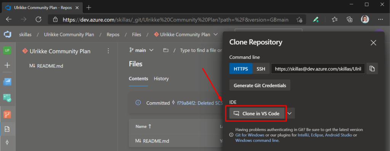Image resolution: width=390 pixels, height=151 pixels.
Task: Select the Commits icon in left sidebar
Action: [x=7, y=142]
